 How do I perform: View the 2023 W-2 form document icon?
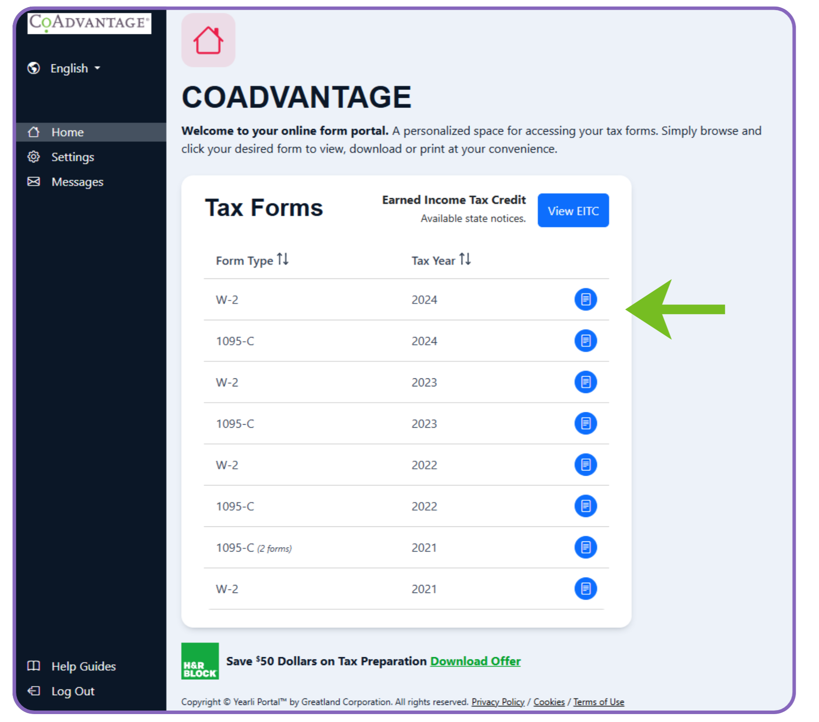coord(585,382)
